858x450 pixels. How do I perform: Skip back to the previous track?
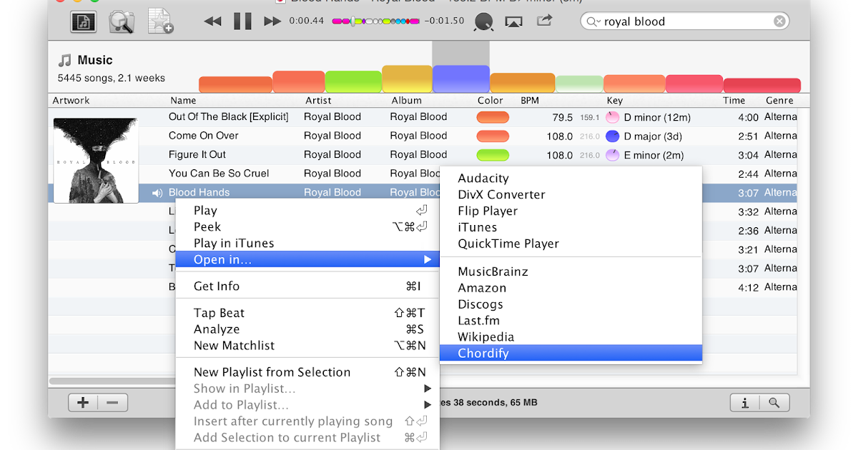(212, 21)
